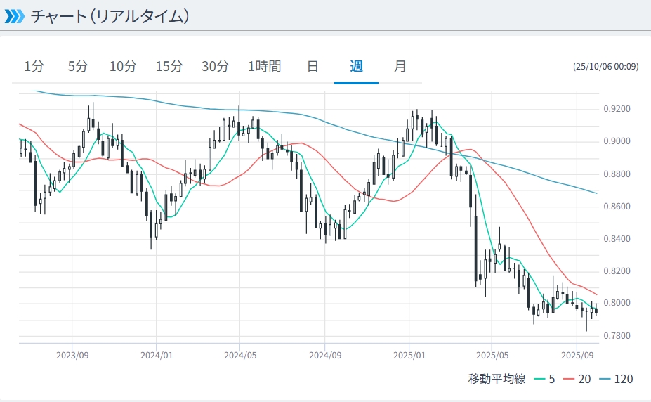
Task: Switch chart to the 30分 tab
Action: [215, 67]
